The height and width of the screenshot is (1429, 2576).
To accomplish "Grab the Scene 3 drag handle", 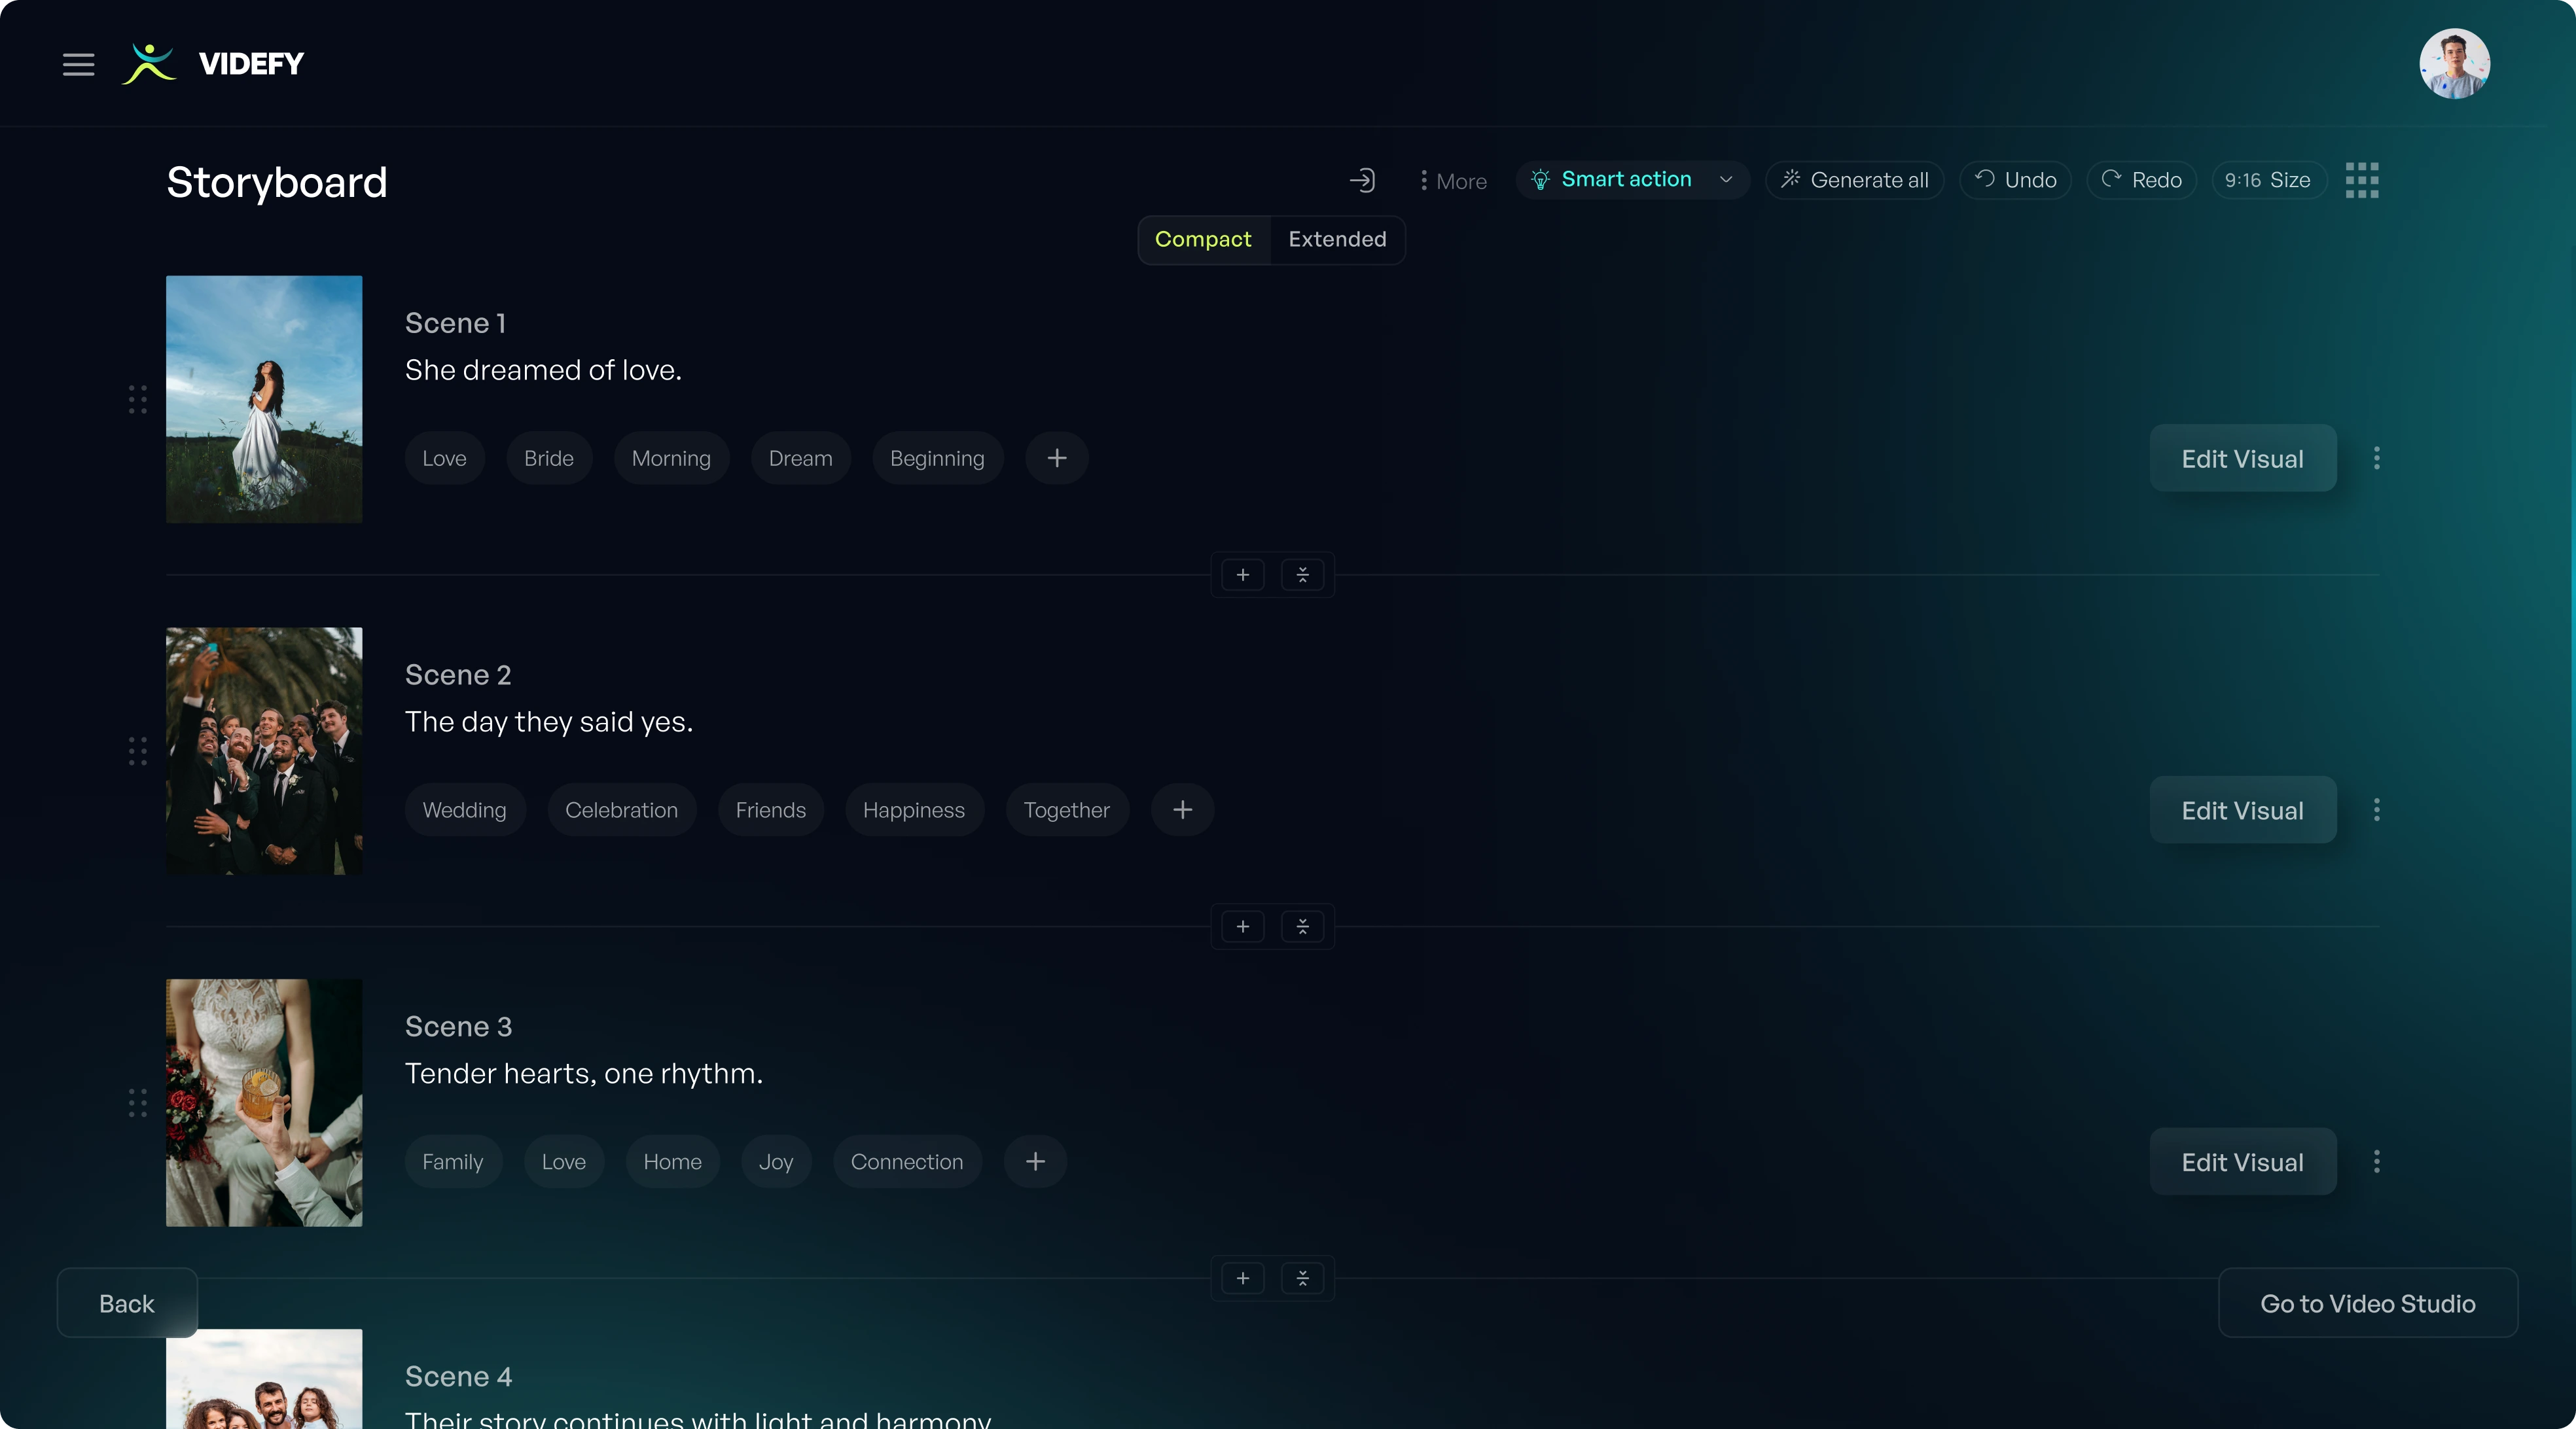I will 138,1103.
